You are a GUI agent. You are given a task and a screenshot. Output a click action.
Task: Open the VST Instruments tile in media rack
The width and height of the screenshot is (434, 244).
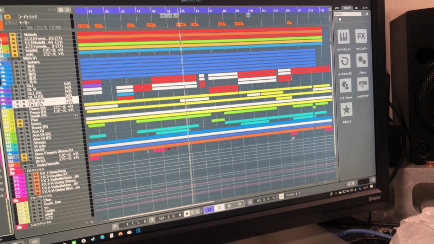click(x=344, y=36)
